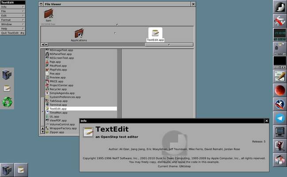Select TimeMon.app in the list

tap(81, 113)
